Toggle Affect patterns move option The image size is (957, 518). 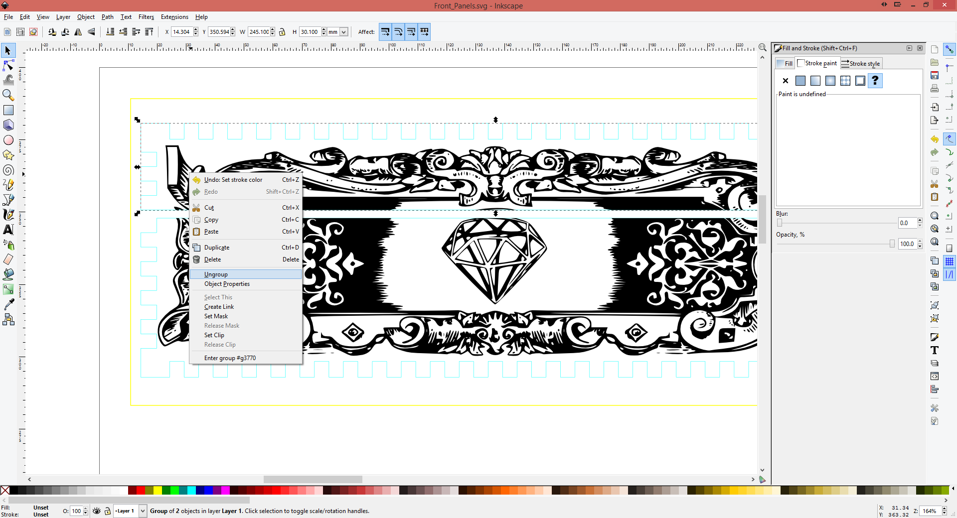click(424, 32)
